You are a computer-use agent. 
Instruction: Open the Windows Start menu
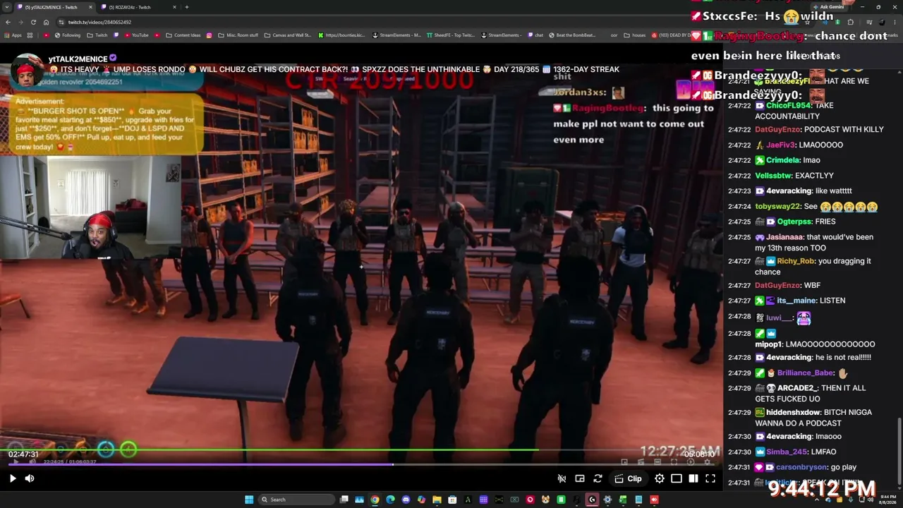[x=249, y=500]
